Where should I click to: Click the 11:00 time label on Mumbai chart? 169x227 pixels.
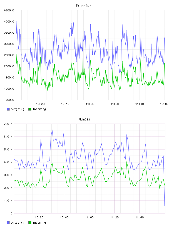(x=89, y=218)
